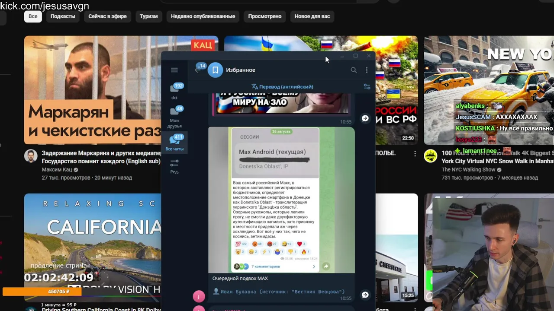Open the Максим Кац channel name link
This screenshot has width=554, height=311.
point(57,170)
